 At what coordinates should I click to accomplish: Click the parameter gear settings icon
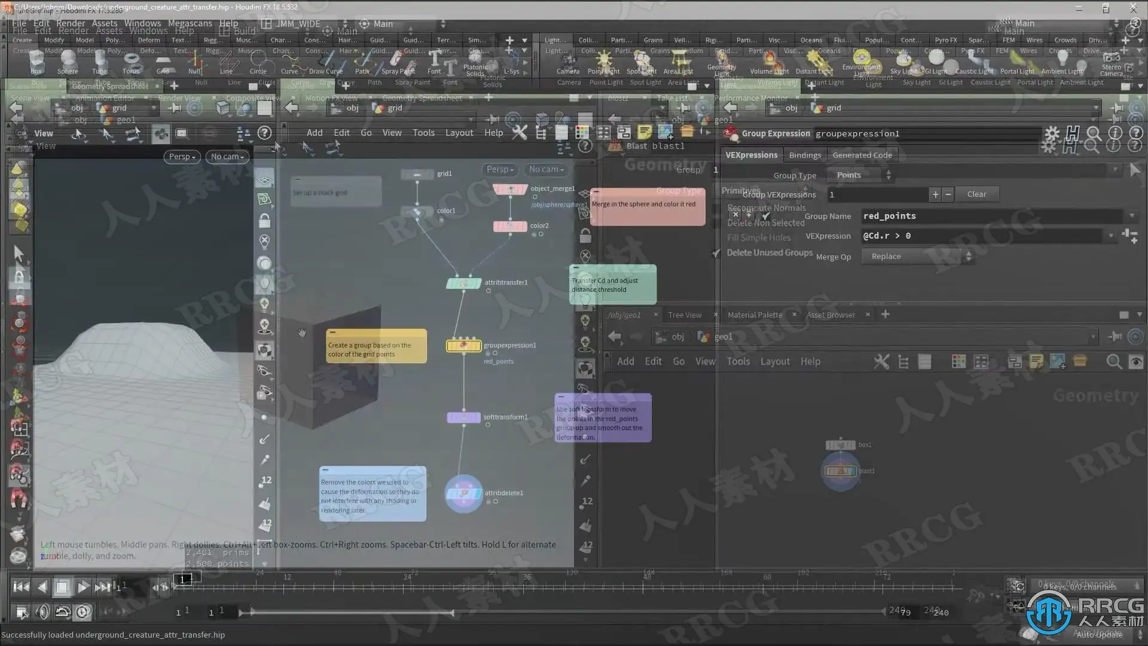click(1052, 133)
